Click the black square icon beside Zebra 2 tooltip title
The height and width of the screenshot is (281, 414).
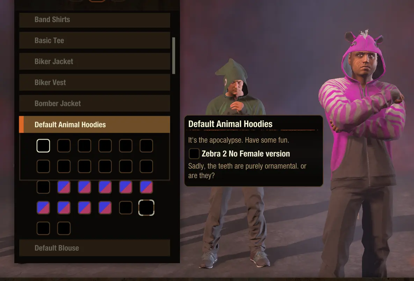(194, 154)
